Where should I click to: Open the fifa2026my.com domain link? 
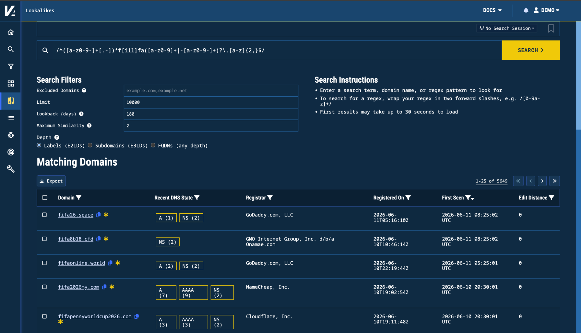click(78, 287)
